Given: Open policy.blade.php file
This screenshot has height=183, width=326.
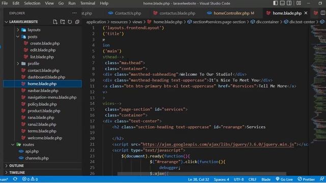Looking at the screenshot, I should point(42,104).
